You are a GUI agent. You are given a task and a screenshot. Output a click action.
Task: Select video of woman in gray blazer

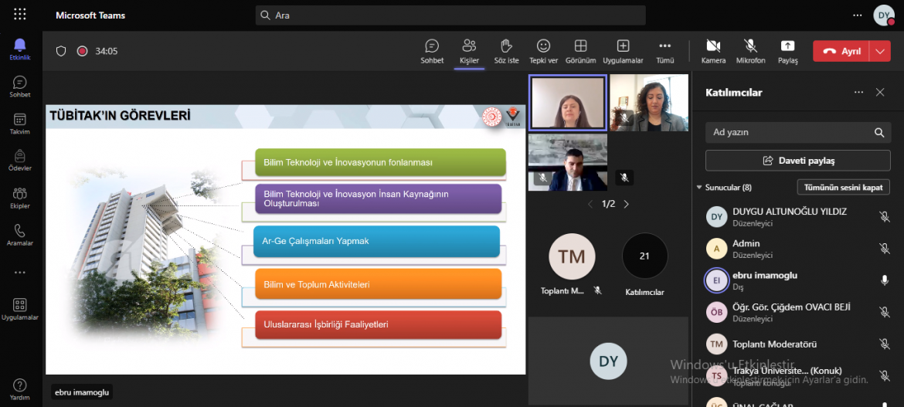[649, 103]
